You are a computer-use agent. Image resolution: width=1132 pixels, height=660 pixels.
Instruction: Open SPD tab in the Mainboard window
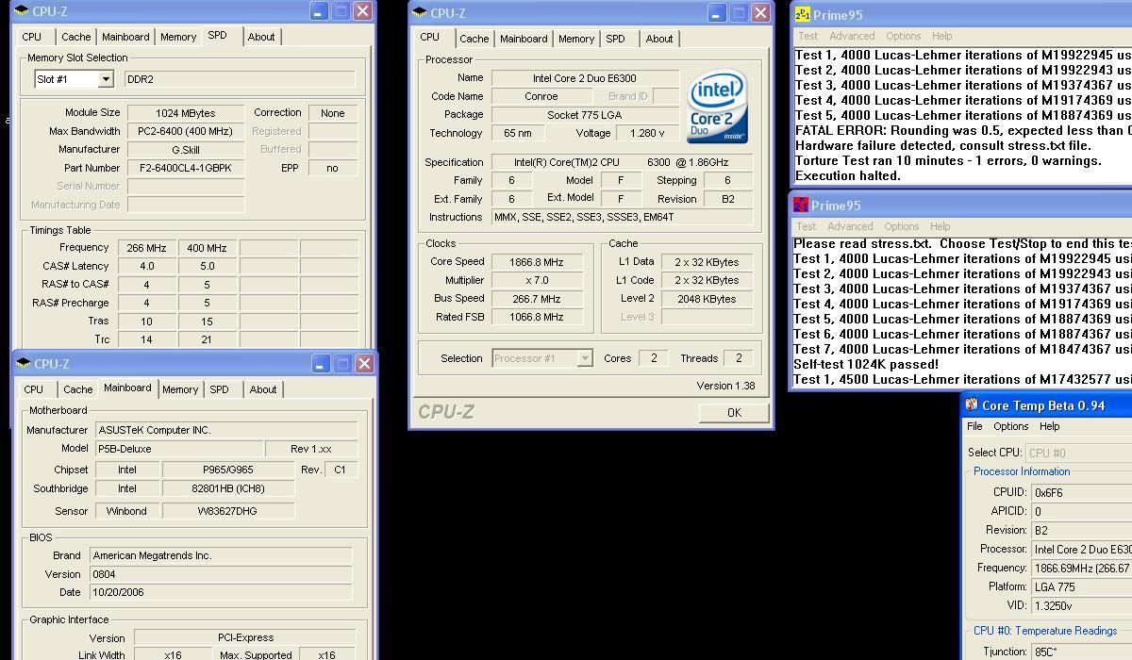[x=219, y=389]
